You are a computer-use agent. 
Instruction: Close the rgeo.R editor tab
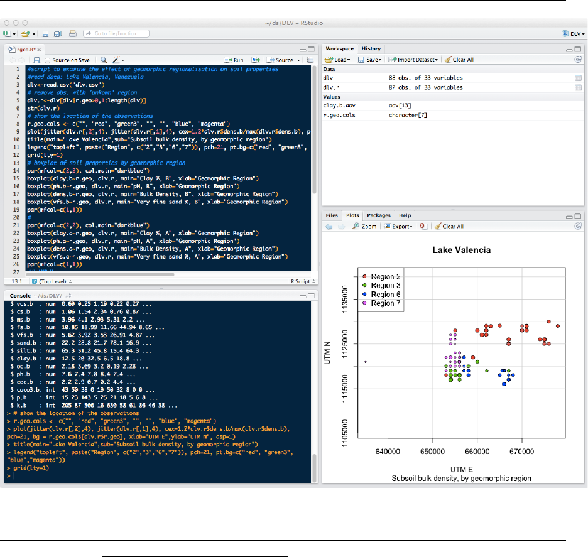click(39, 49)
